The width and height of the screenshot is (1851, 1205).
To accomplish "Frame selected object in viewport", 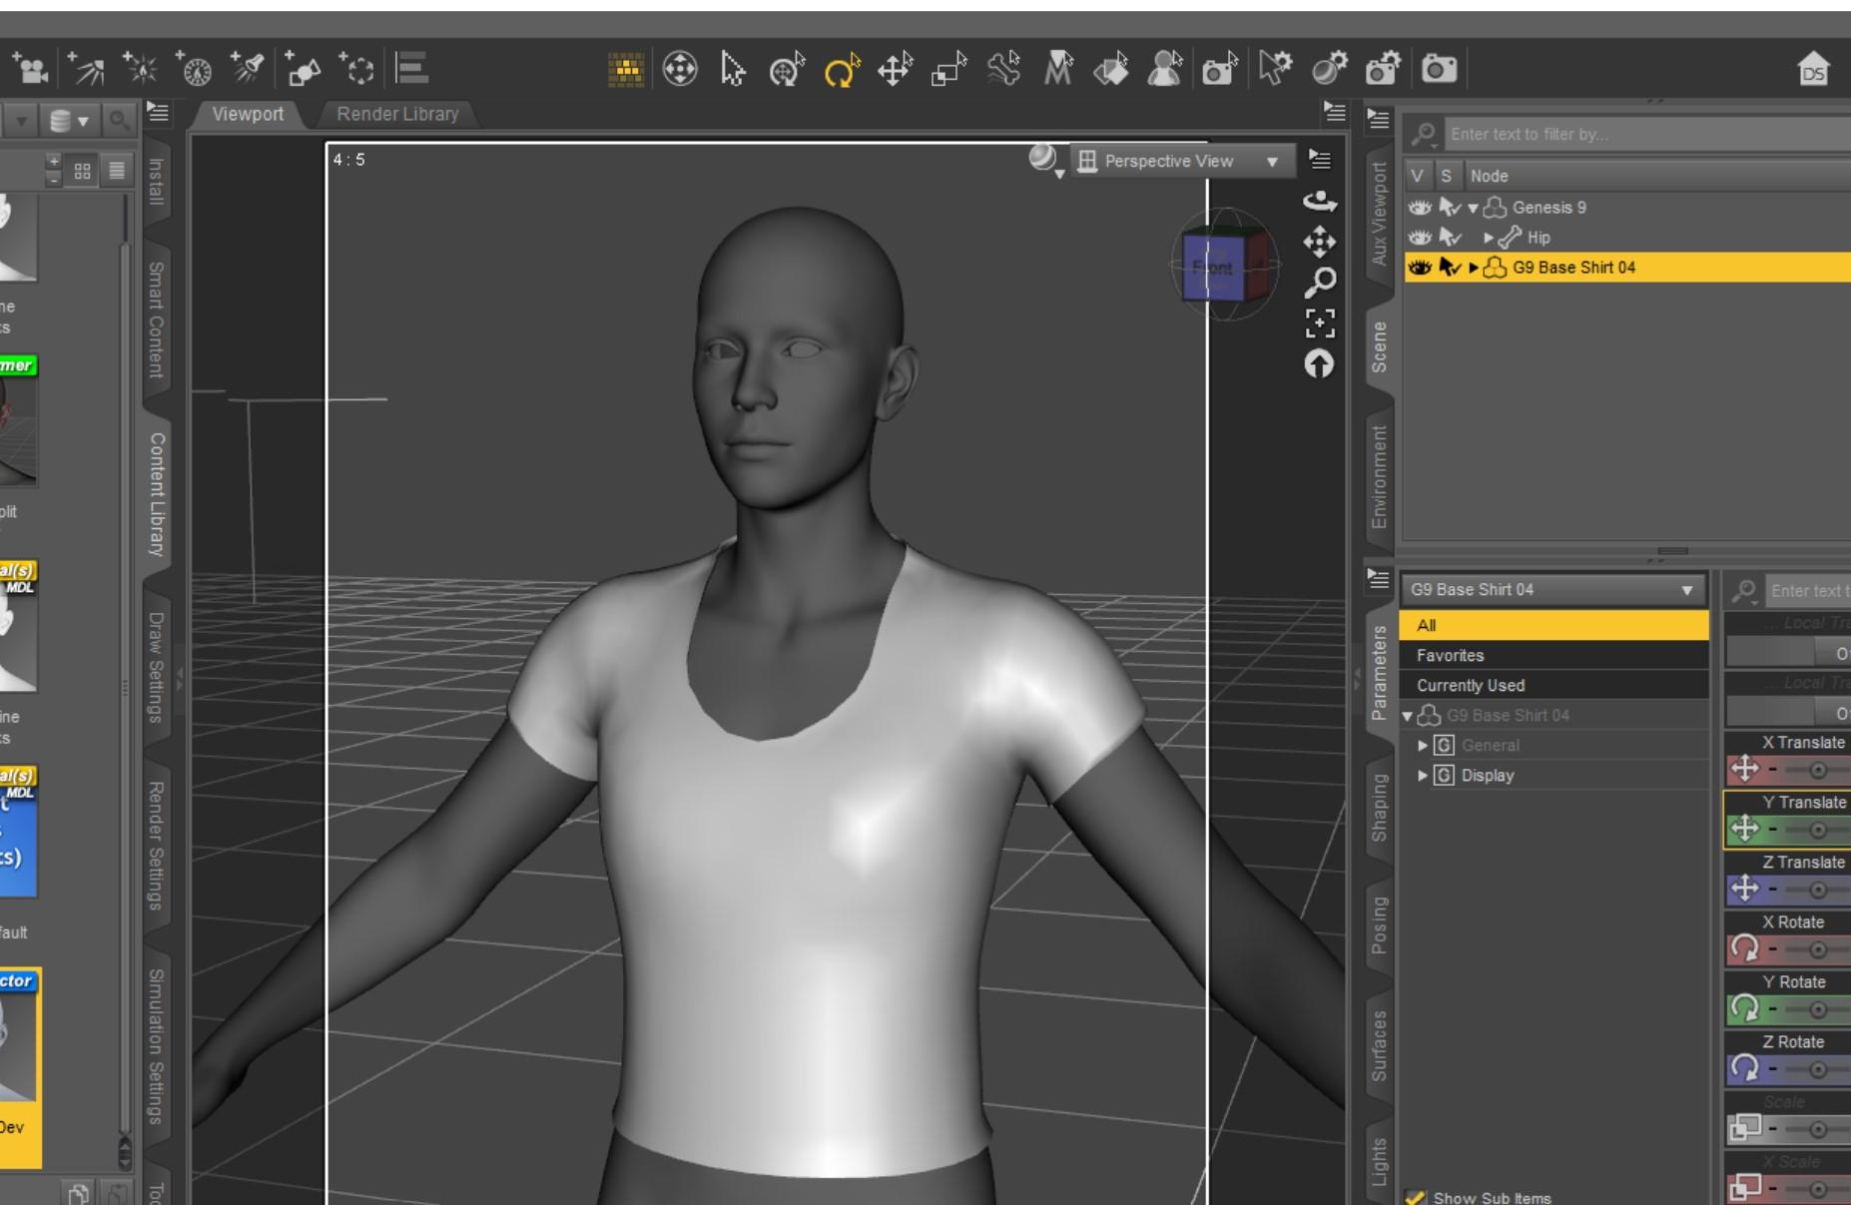I will click(1320, 323).
